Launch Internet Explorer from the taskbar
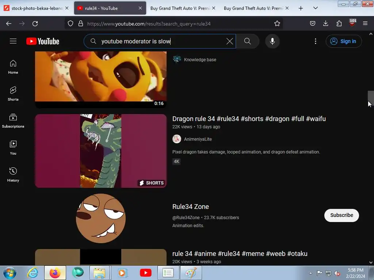374x280 pixels. pyautogui.click(x=33, y=273)
